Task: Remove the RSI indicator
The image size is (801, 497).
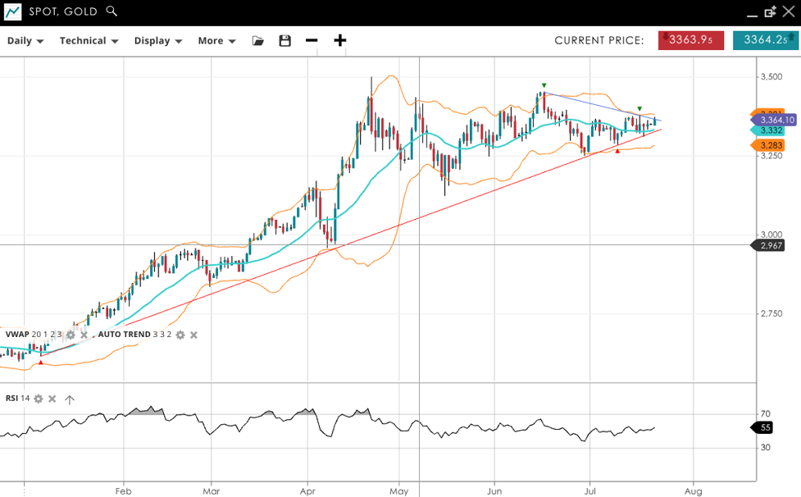Action: [x=52, y=399]
